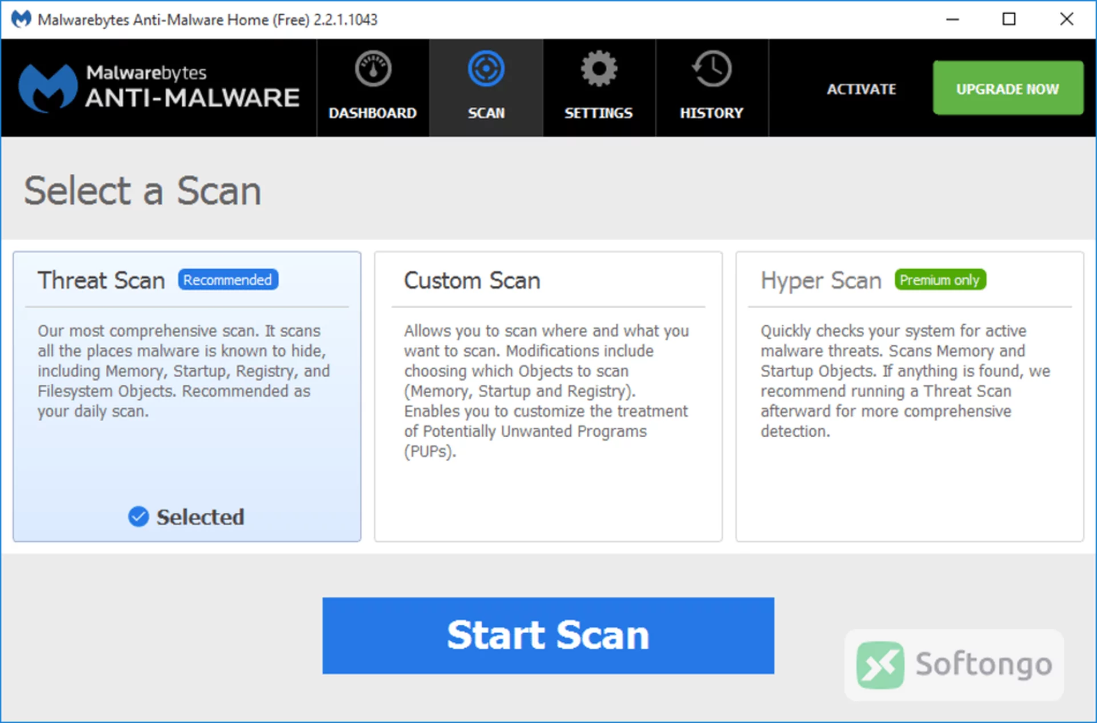This screenshot has width=1097, height=723.
Task: Click the Premium only badge
Action: (x=940, y=280)
